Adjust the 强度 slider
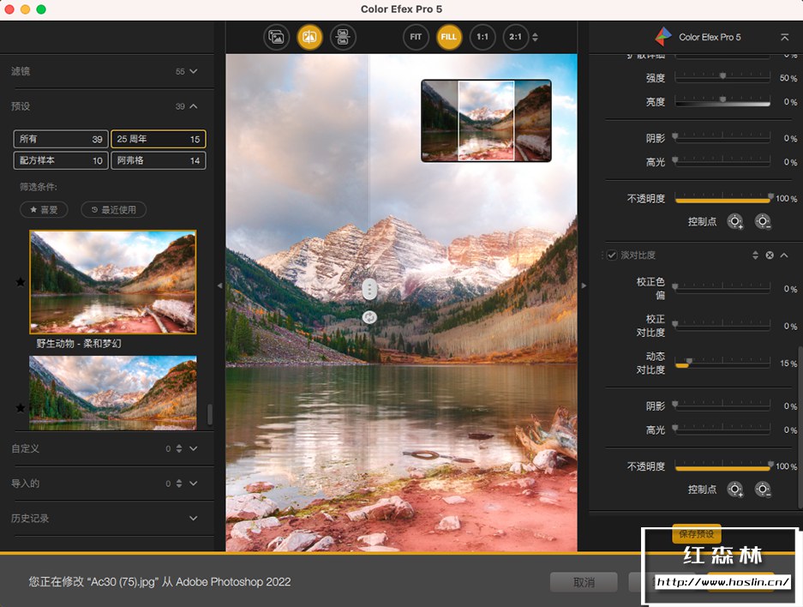The width and height of the screenshot is (803, 607). coord(722,78)
